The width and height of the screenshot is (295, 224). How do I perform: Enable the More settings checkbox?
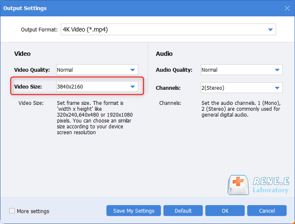pyautogui.click(x=12, y=211)
